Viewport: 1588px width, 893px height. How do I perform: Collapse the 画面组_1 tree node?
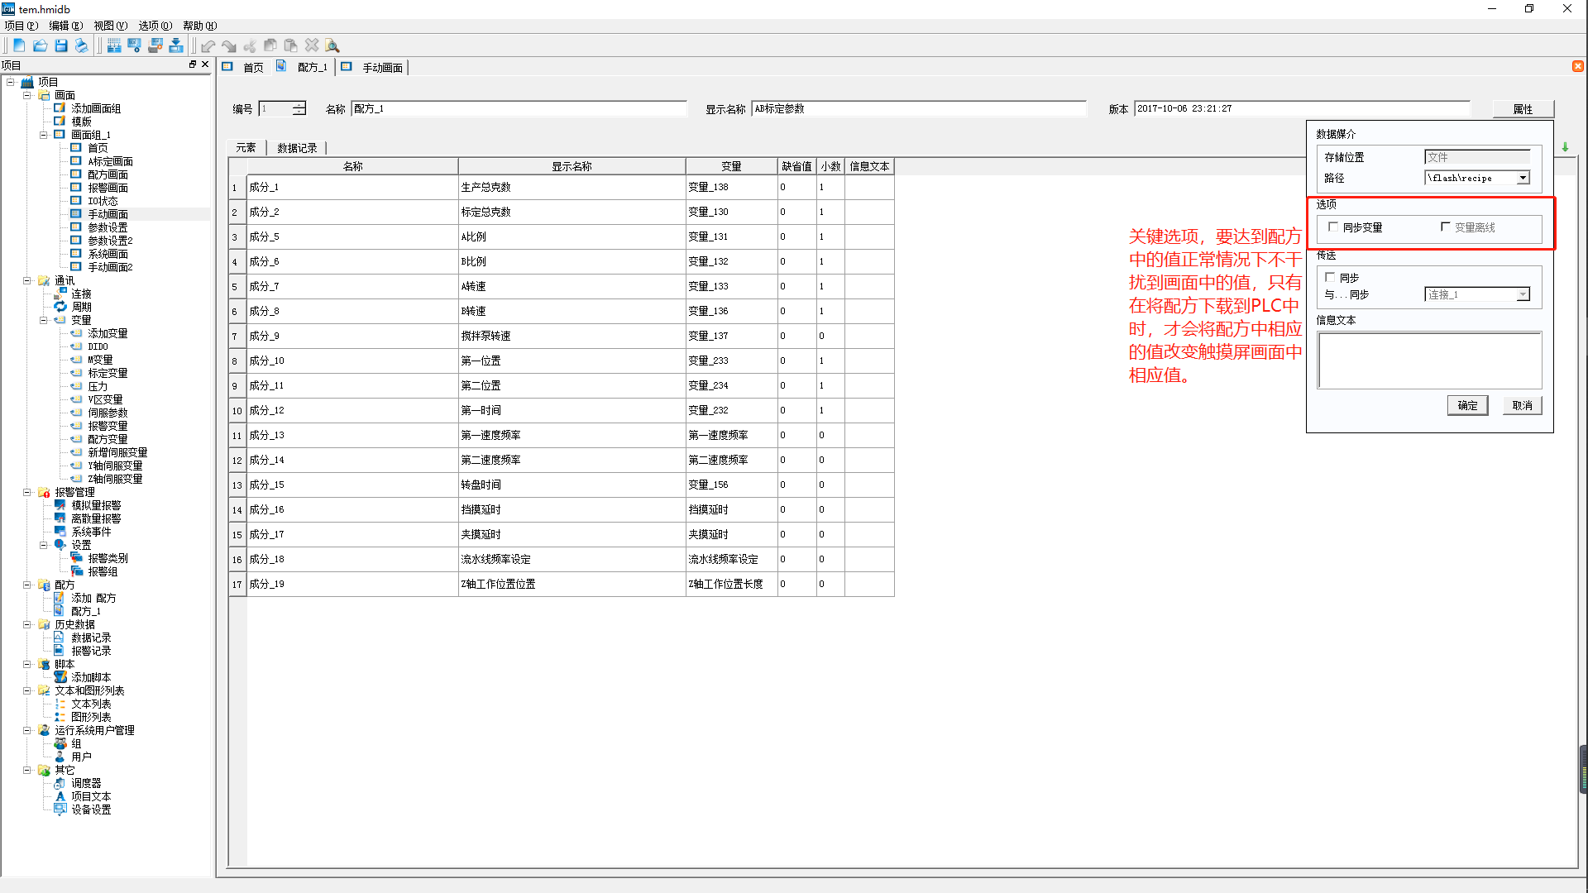tap(44, 135)
